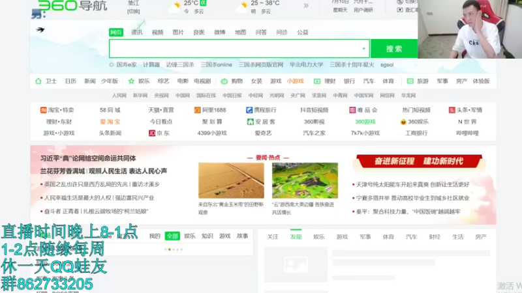Click the hot-search refresh icon

(x=112, y=64)
